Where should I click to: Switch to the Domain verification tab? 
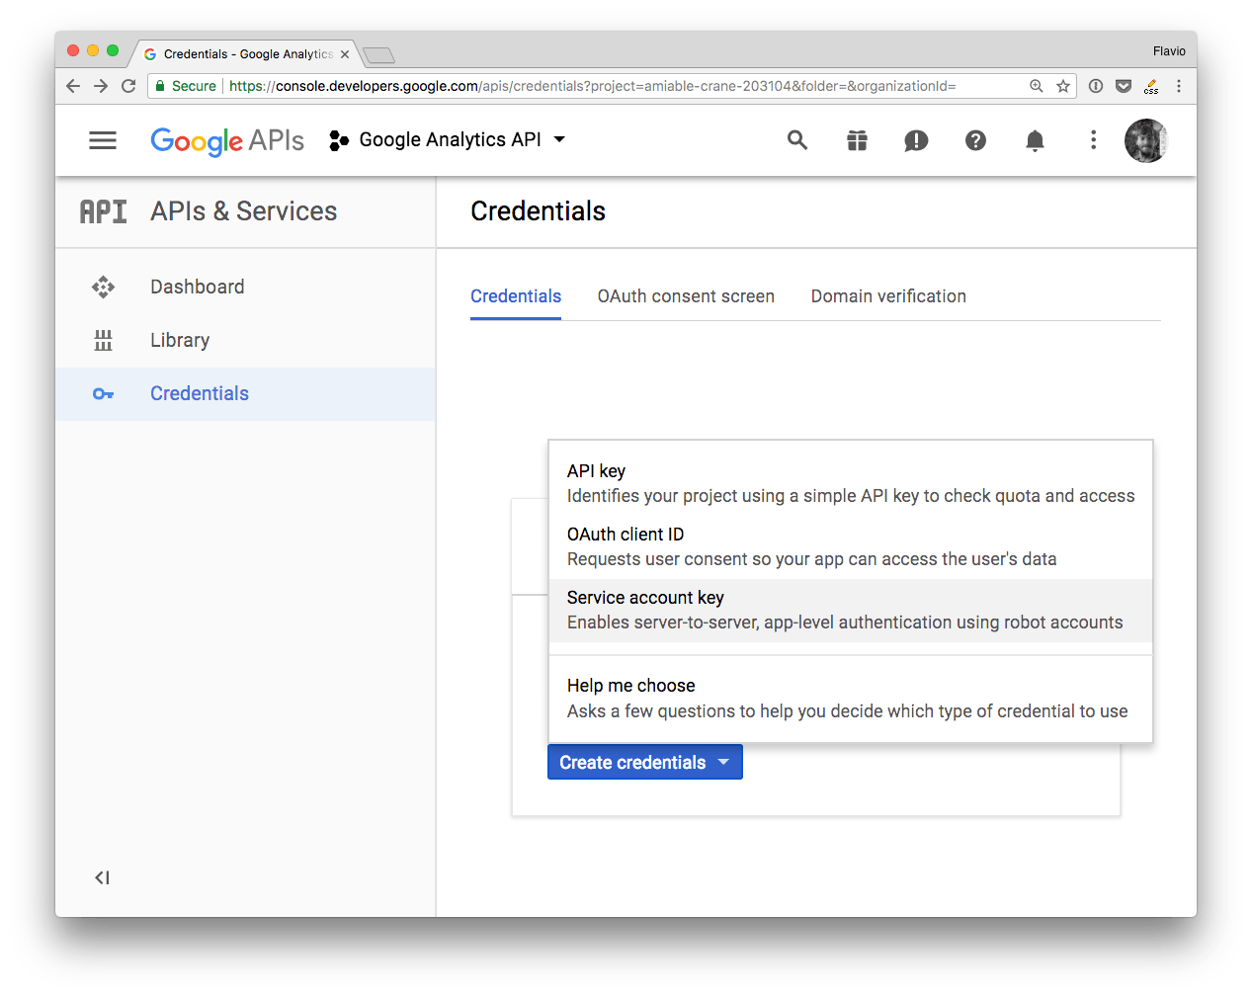[888, 296]
